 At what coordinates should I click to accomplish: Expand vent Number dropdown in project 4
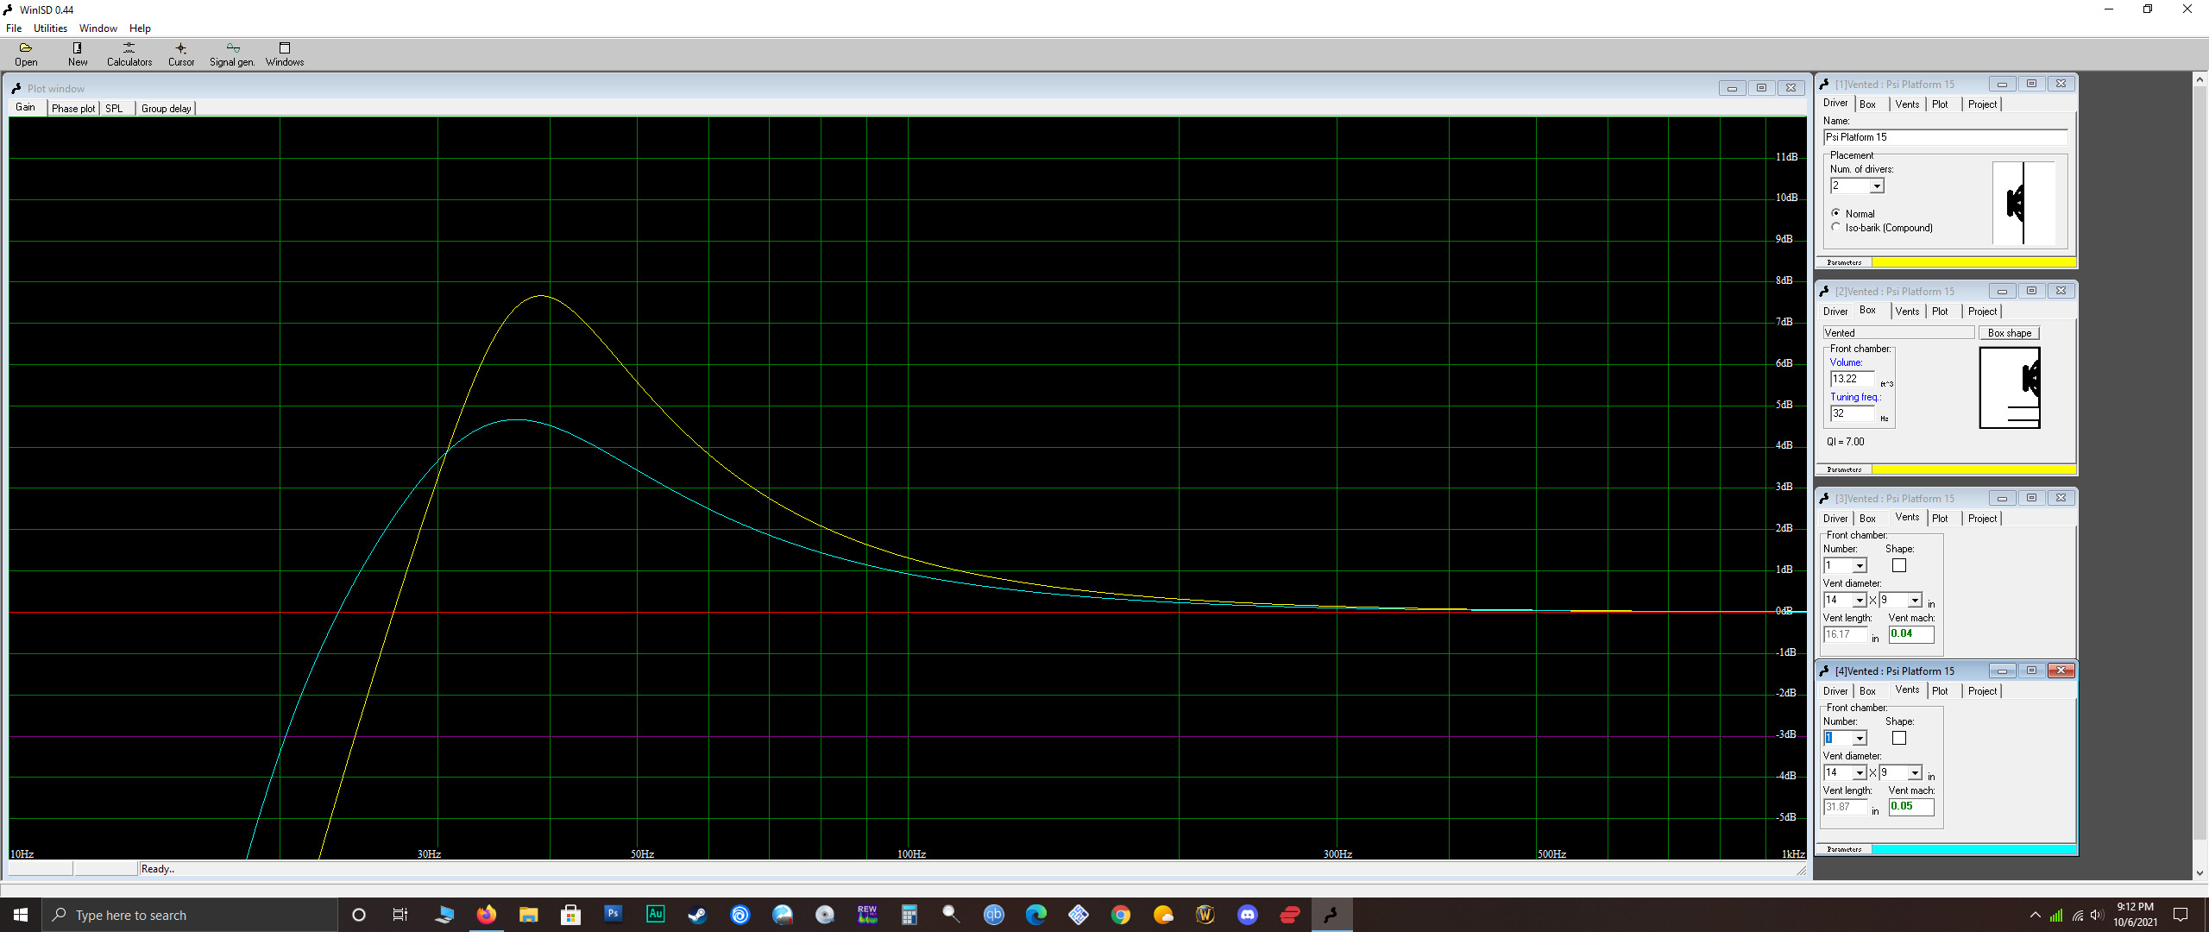point(1860,738)
